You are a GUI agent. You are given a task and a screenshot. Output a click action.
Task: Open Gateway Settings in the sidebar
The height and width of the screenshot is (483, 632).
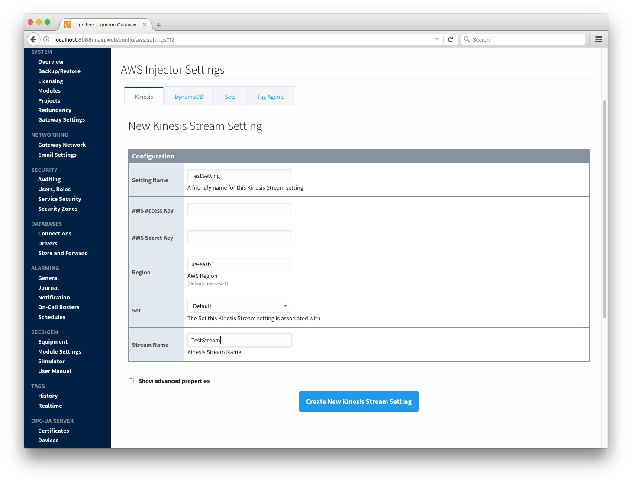click(x=61, y=120)
